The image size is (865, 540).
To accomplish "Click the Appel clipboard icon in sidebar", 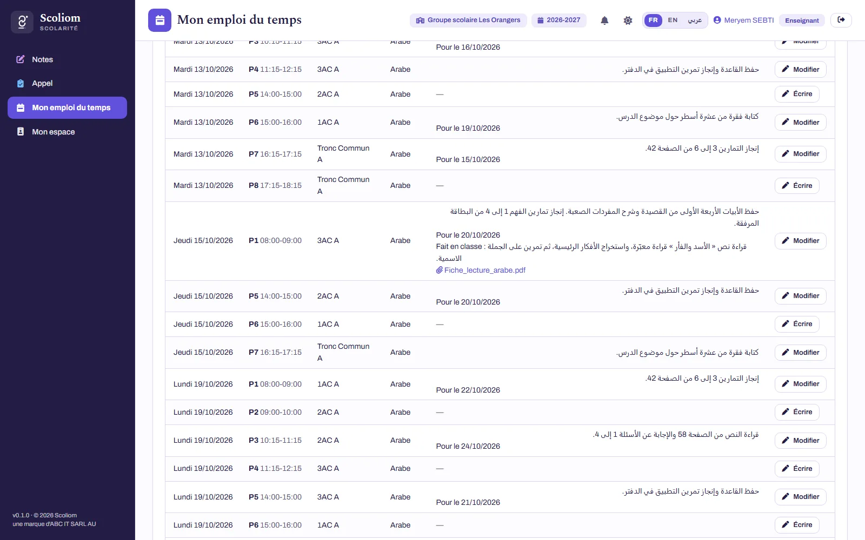I will pos(21,83).
